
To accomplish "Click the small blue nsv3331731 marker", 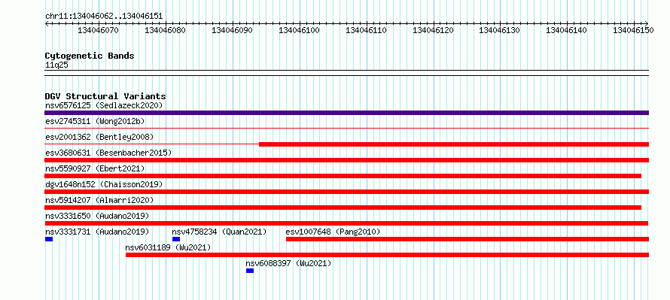I will click(49, 239).
